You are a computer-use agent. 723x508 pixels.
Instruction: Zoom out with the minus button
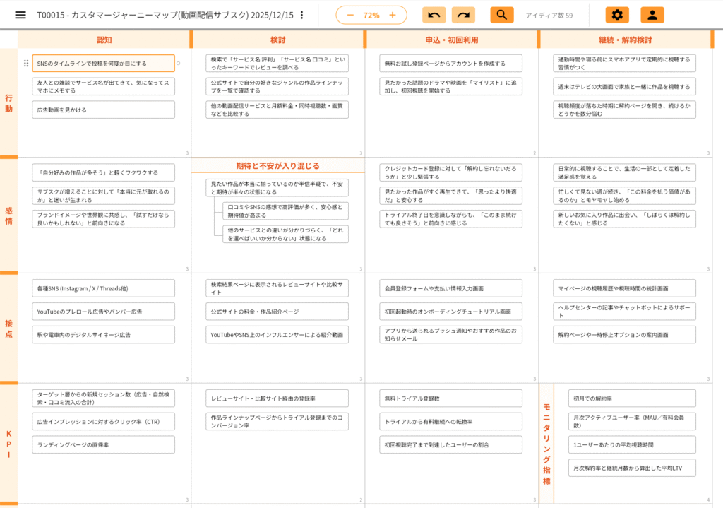[x=350, y=15]
